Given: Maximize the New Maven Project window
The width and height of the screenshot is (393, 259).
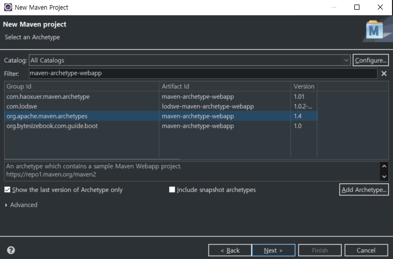Looking at the screenshot, I should point(357,7).
